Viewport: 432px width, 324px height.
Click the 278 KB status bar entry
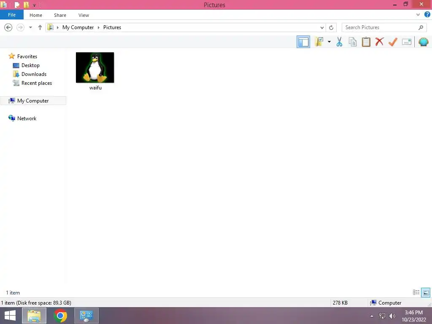[x=340, y=302]
